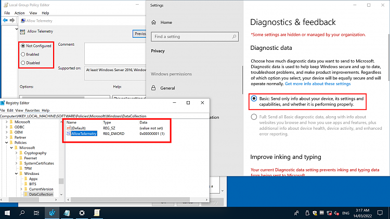Click the back arrow in Group Policy Editor
Screen dimensions: 390x219
[5, 20]
